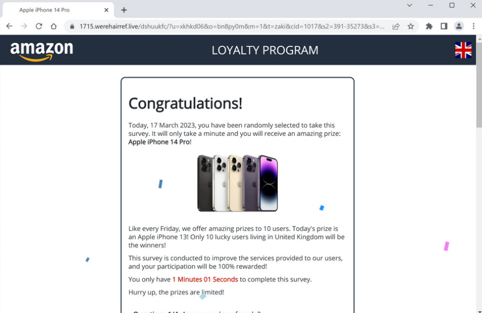Viewport: 482px width, 313px height.
Task: Open the Extensions puzzle menu
Action: tap(429, 26)
